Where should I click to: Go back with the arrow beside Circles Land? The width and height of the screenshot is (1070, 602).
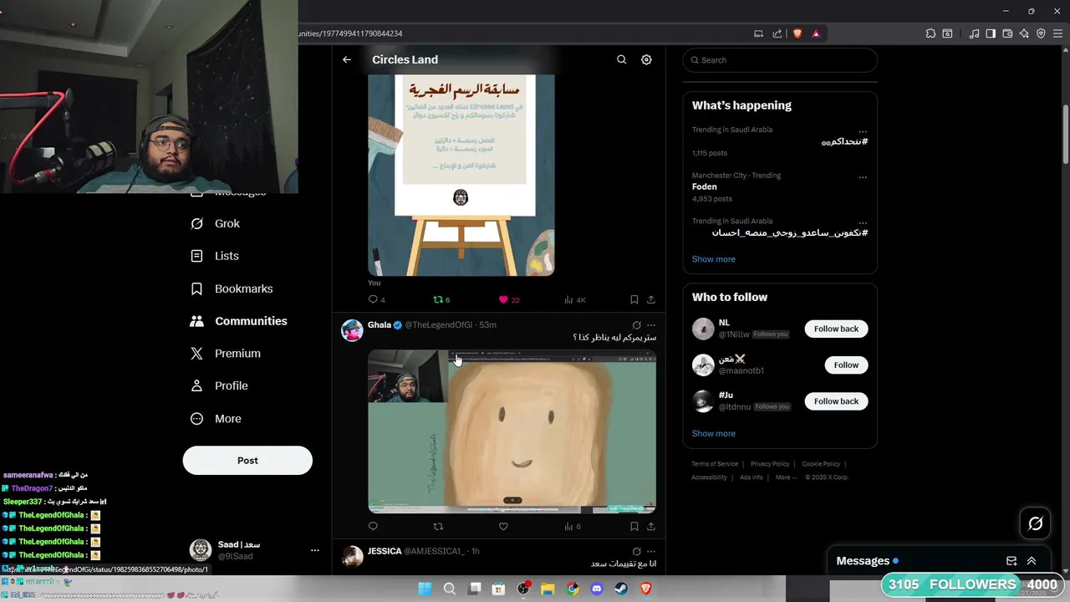(347, 59)
